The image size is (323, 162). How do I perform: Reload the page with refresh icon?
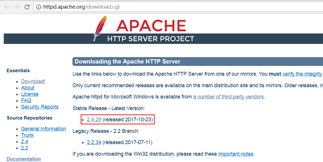[x=27, y=7]
